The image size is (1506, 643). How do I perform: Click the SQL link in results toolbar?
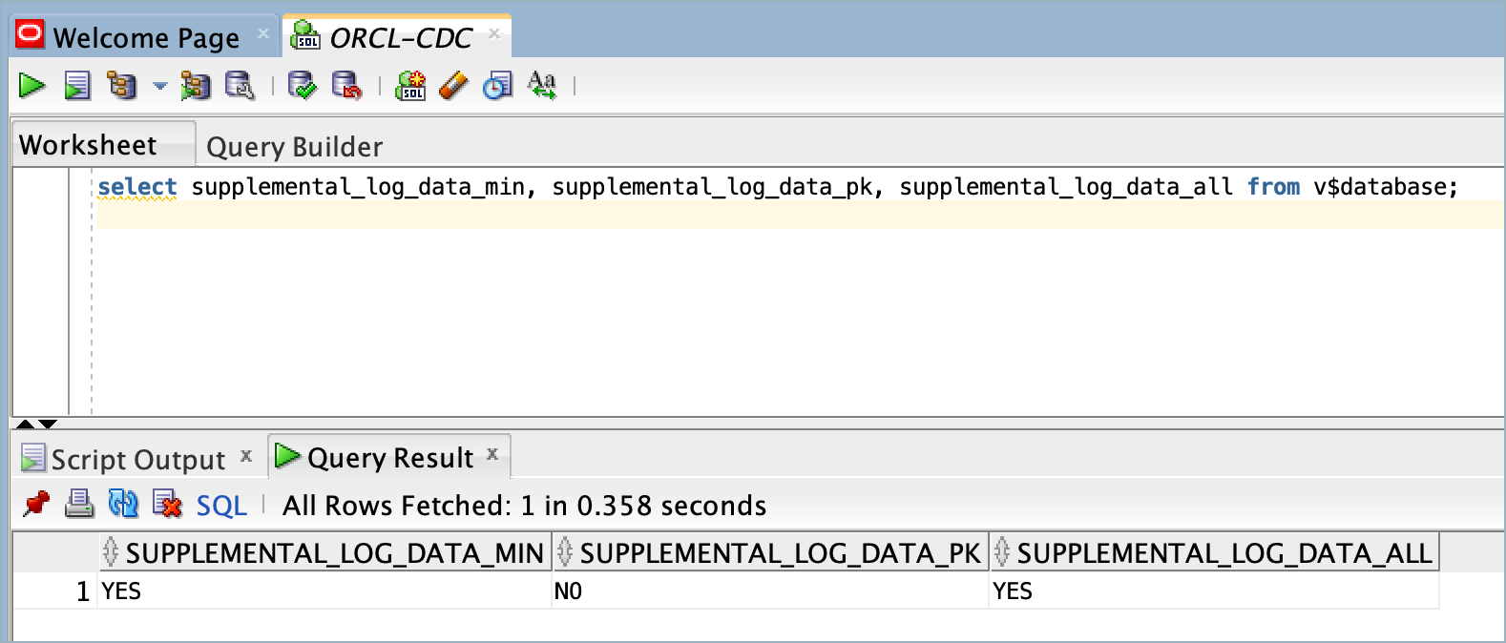tap(221, 505)
